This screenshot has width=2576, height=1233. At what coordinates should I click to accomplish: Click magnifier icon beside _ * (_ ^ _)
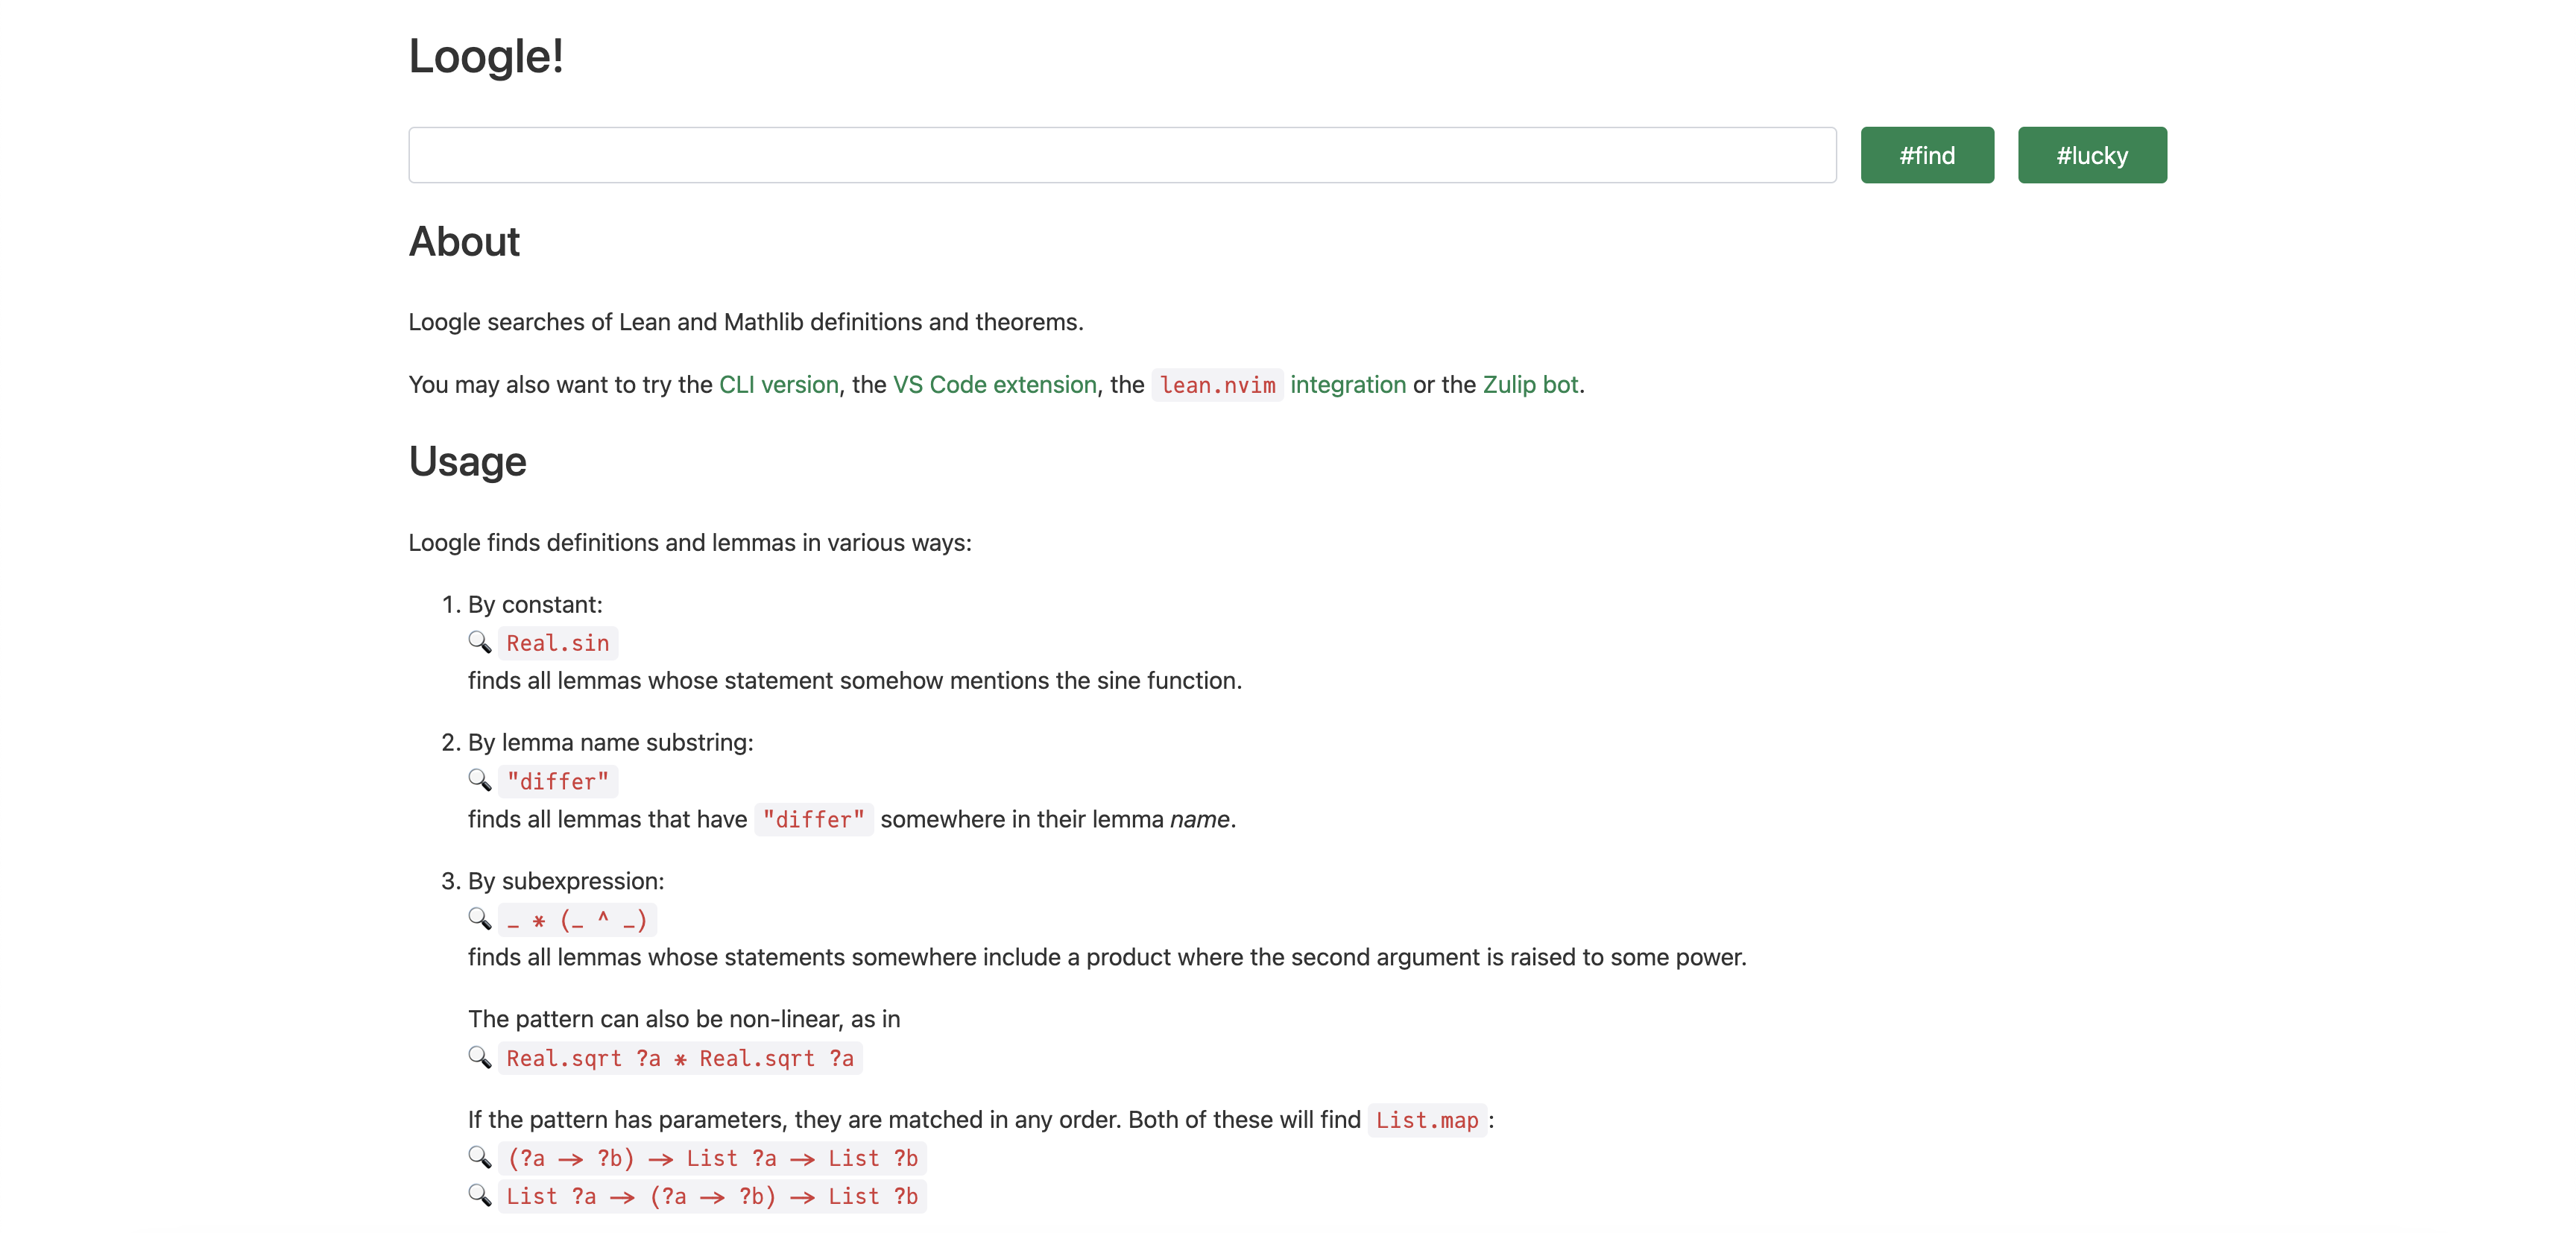point(480,919)
